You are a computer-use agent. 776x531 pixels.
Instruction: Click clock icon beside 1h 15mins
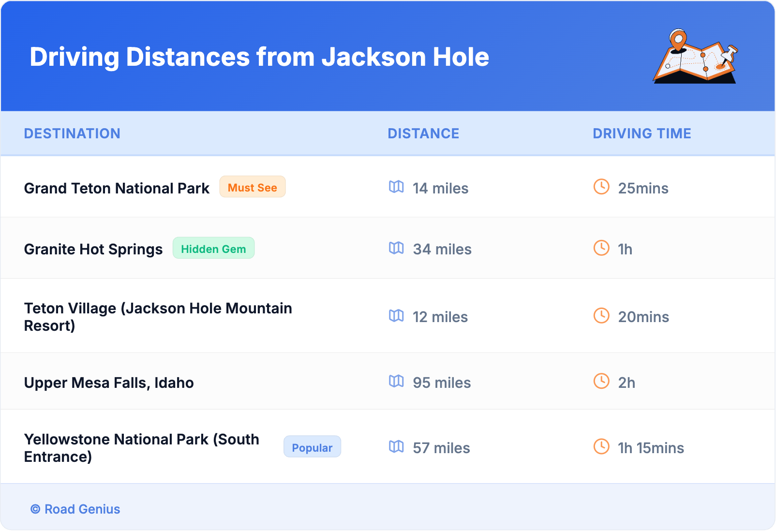point(601,447)
